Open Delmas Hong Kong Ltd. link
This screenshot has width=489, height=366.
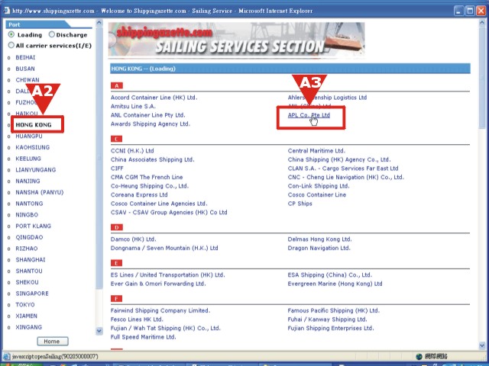click(319, 239)
